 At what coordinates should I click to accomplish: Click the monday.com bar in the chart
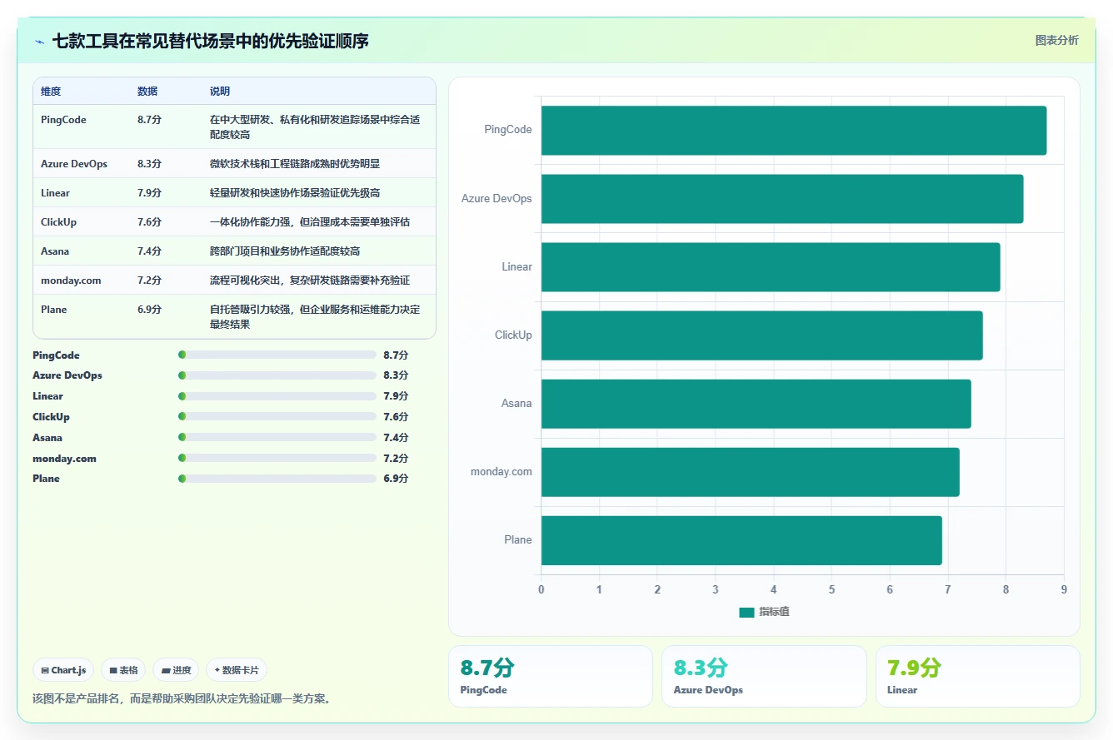750,471
